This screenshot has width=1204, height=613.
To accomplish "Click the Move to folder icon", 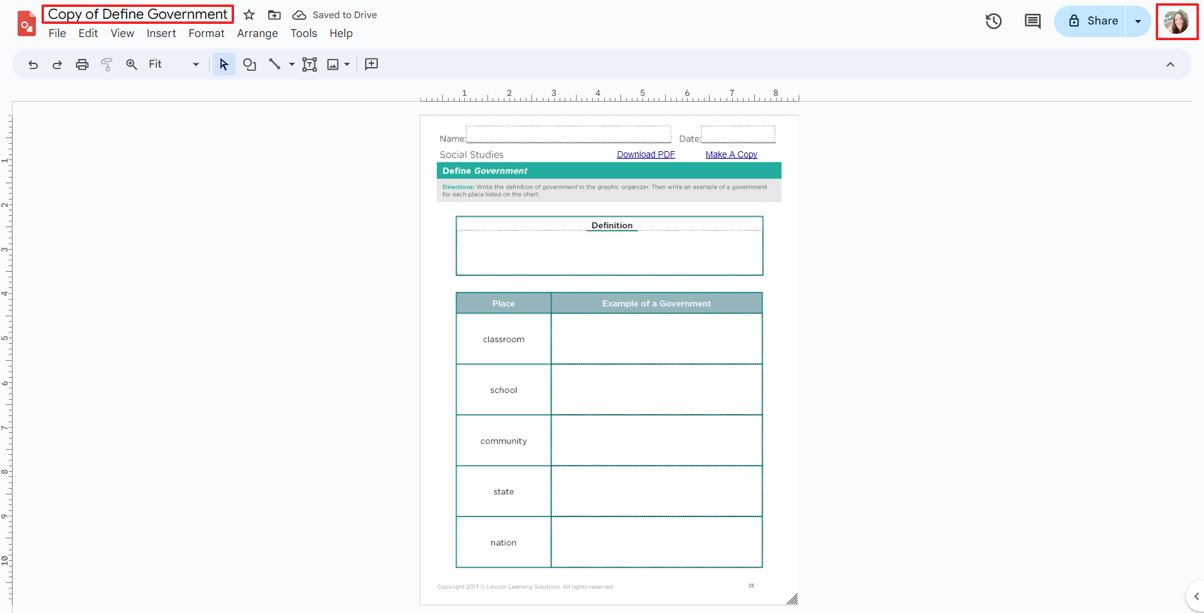I will click(274, 14).
